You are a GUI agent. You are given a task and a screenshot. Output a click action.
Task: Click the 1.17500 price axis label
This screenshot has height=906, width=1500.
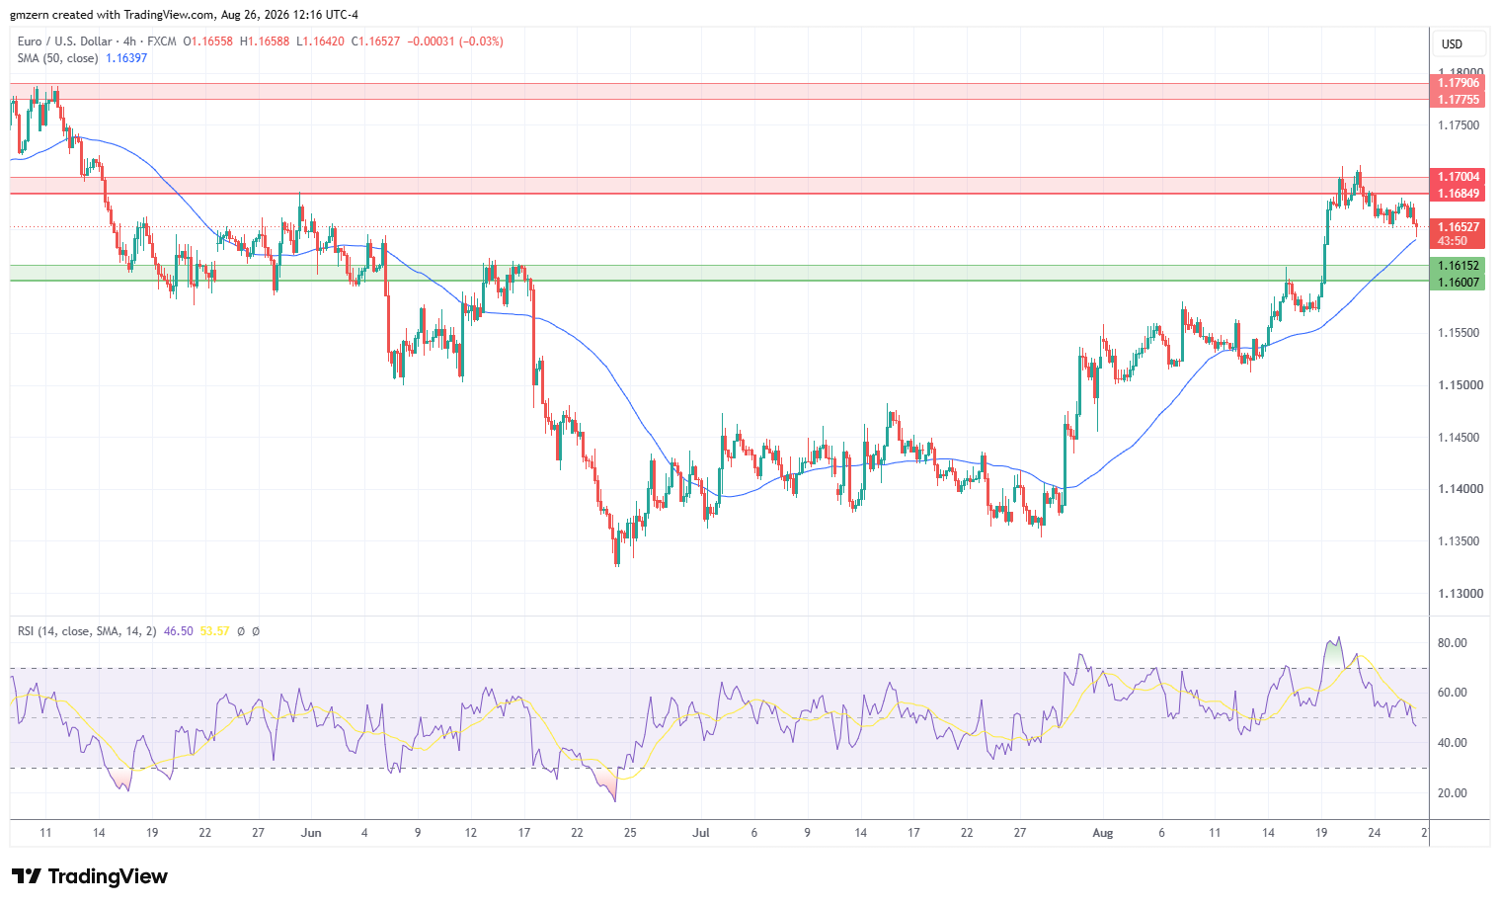tap(1460, 125)
